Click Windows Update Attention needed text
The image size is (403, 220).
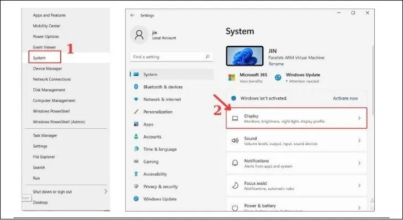tap(304, 81)
